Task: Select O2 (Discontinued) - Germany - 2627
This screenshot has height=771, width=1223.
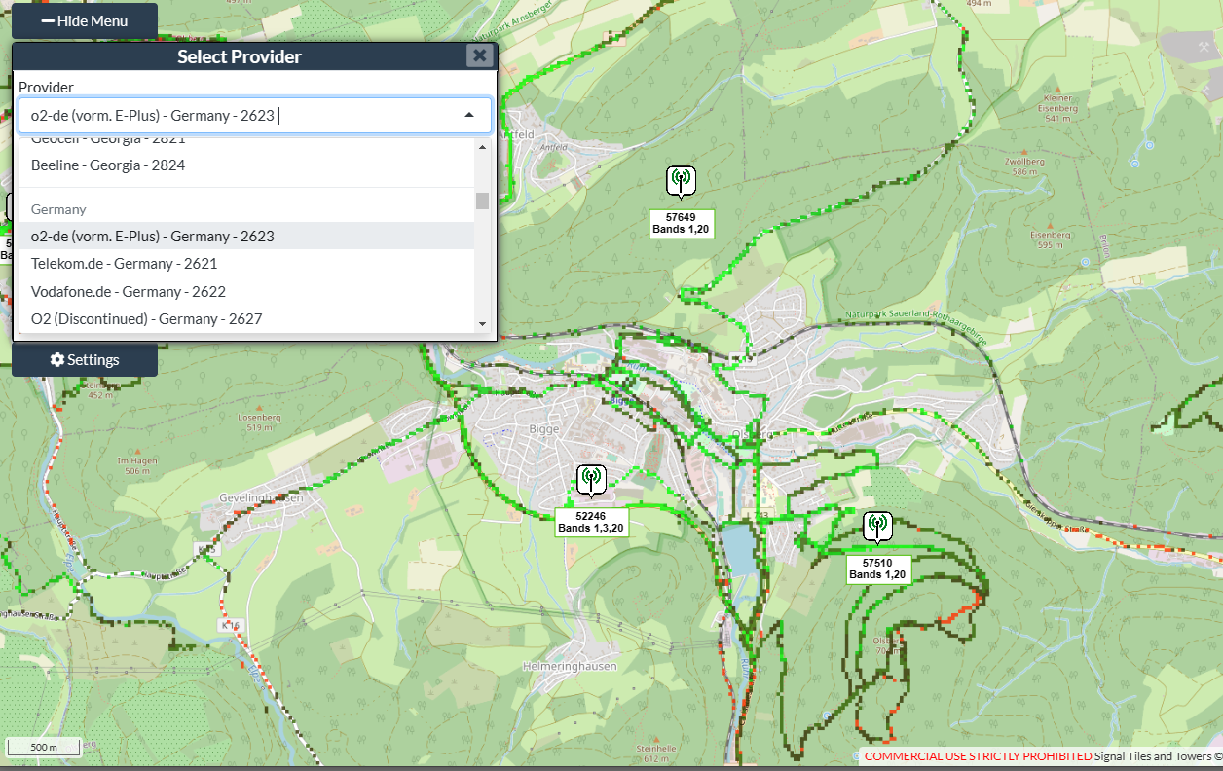Action: pos(246,318)
